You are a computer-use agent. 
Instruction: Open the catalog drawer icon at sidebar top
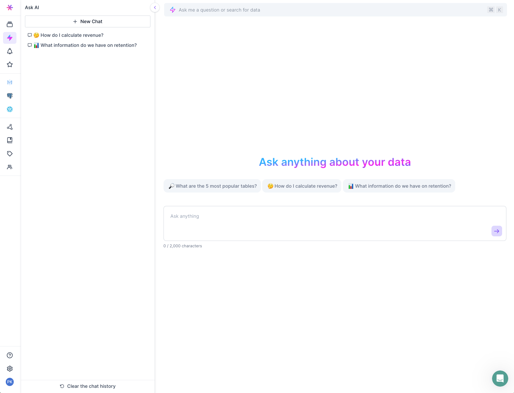(x=10, y=24)
